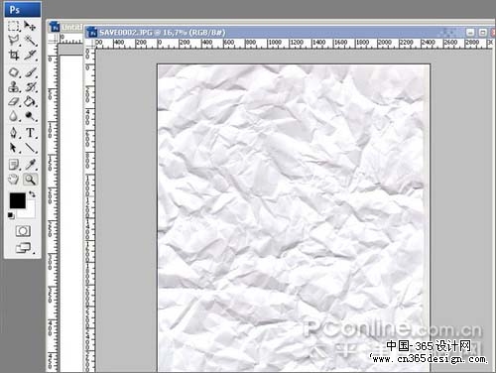Image resolution: width=496 pixels, height=373 pixels.
Task: Pick the Eyedropper tool
Action: click(x=30, y=165)
